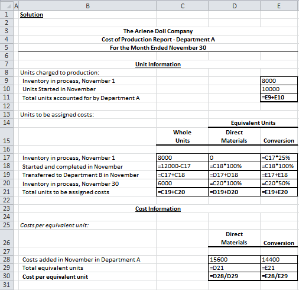Click 'Total equivalent units' label
This screenshot has width=299, height=290.
53,268
